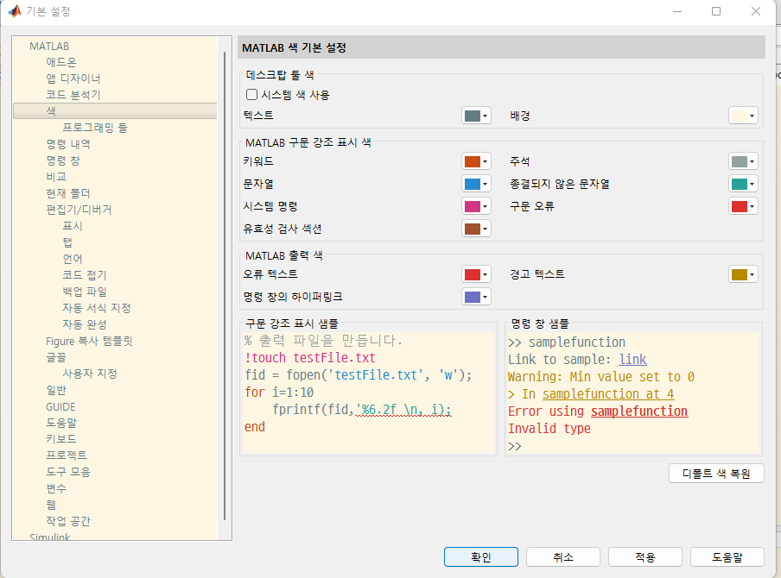Select 프로그래밍 툴 under 색
Image resolution: width=781 pixels, height=578 pixels.
click(95, 128)
